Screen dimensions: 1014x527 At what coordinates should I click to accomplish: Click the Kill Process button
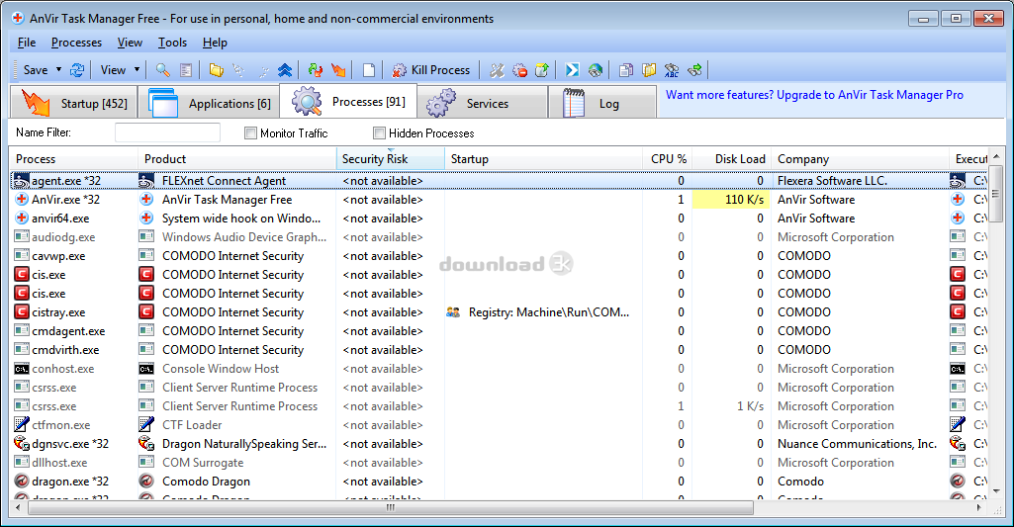pyautogui.click(x=431, y=70)
